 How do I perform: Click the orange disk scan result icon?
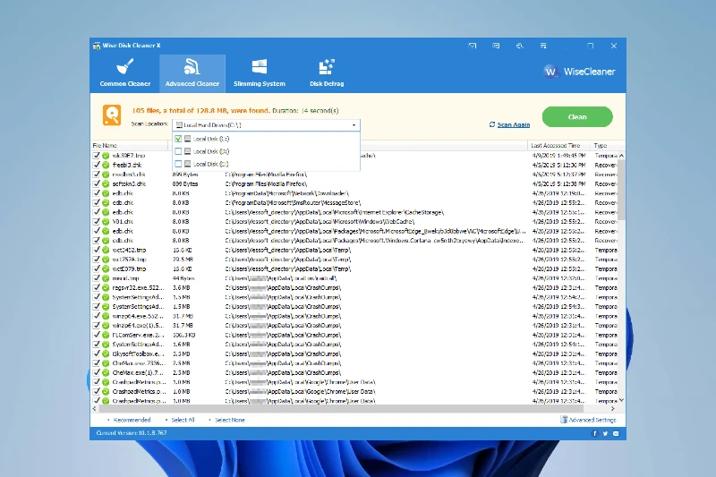coord(112,115)
